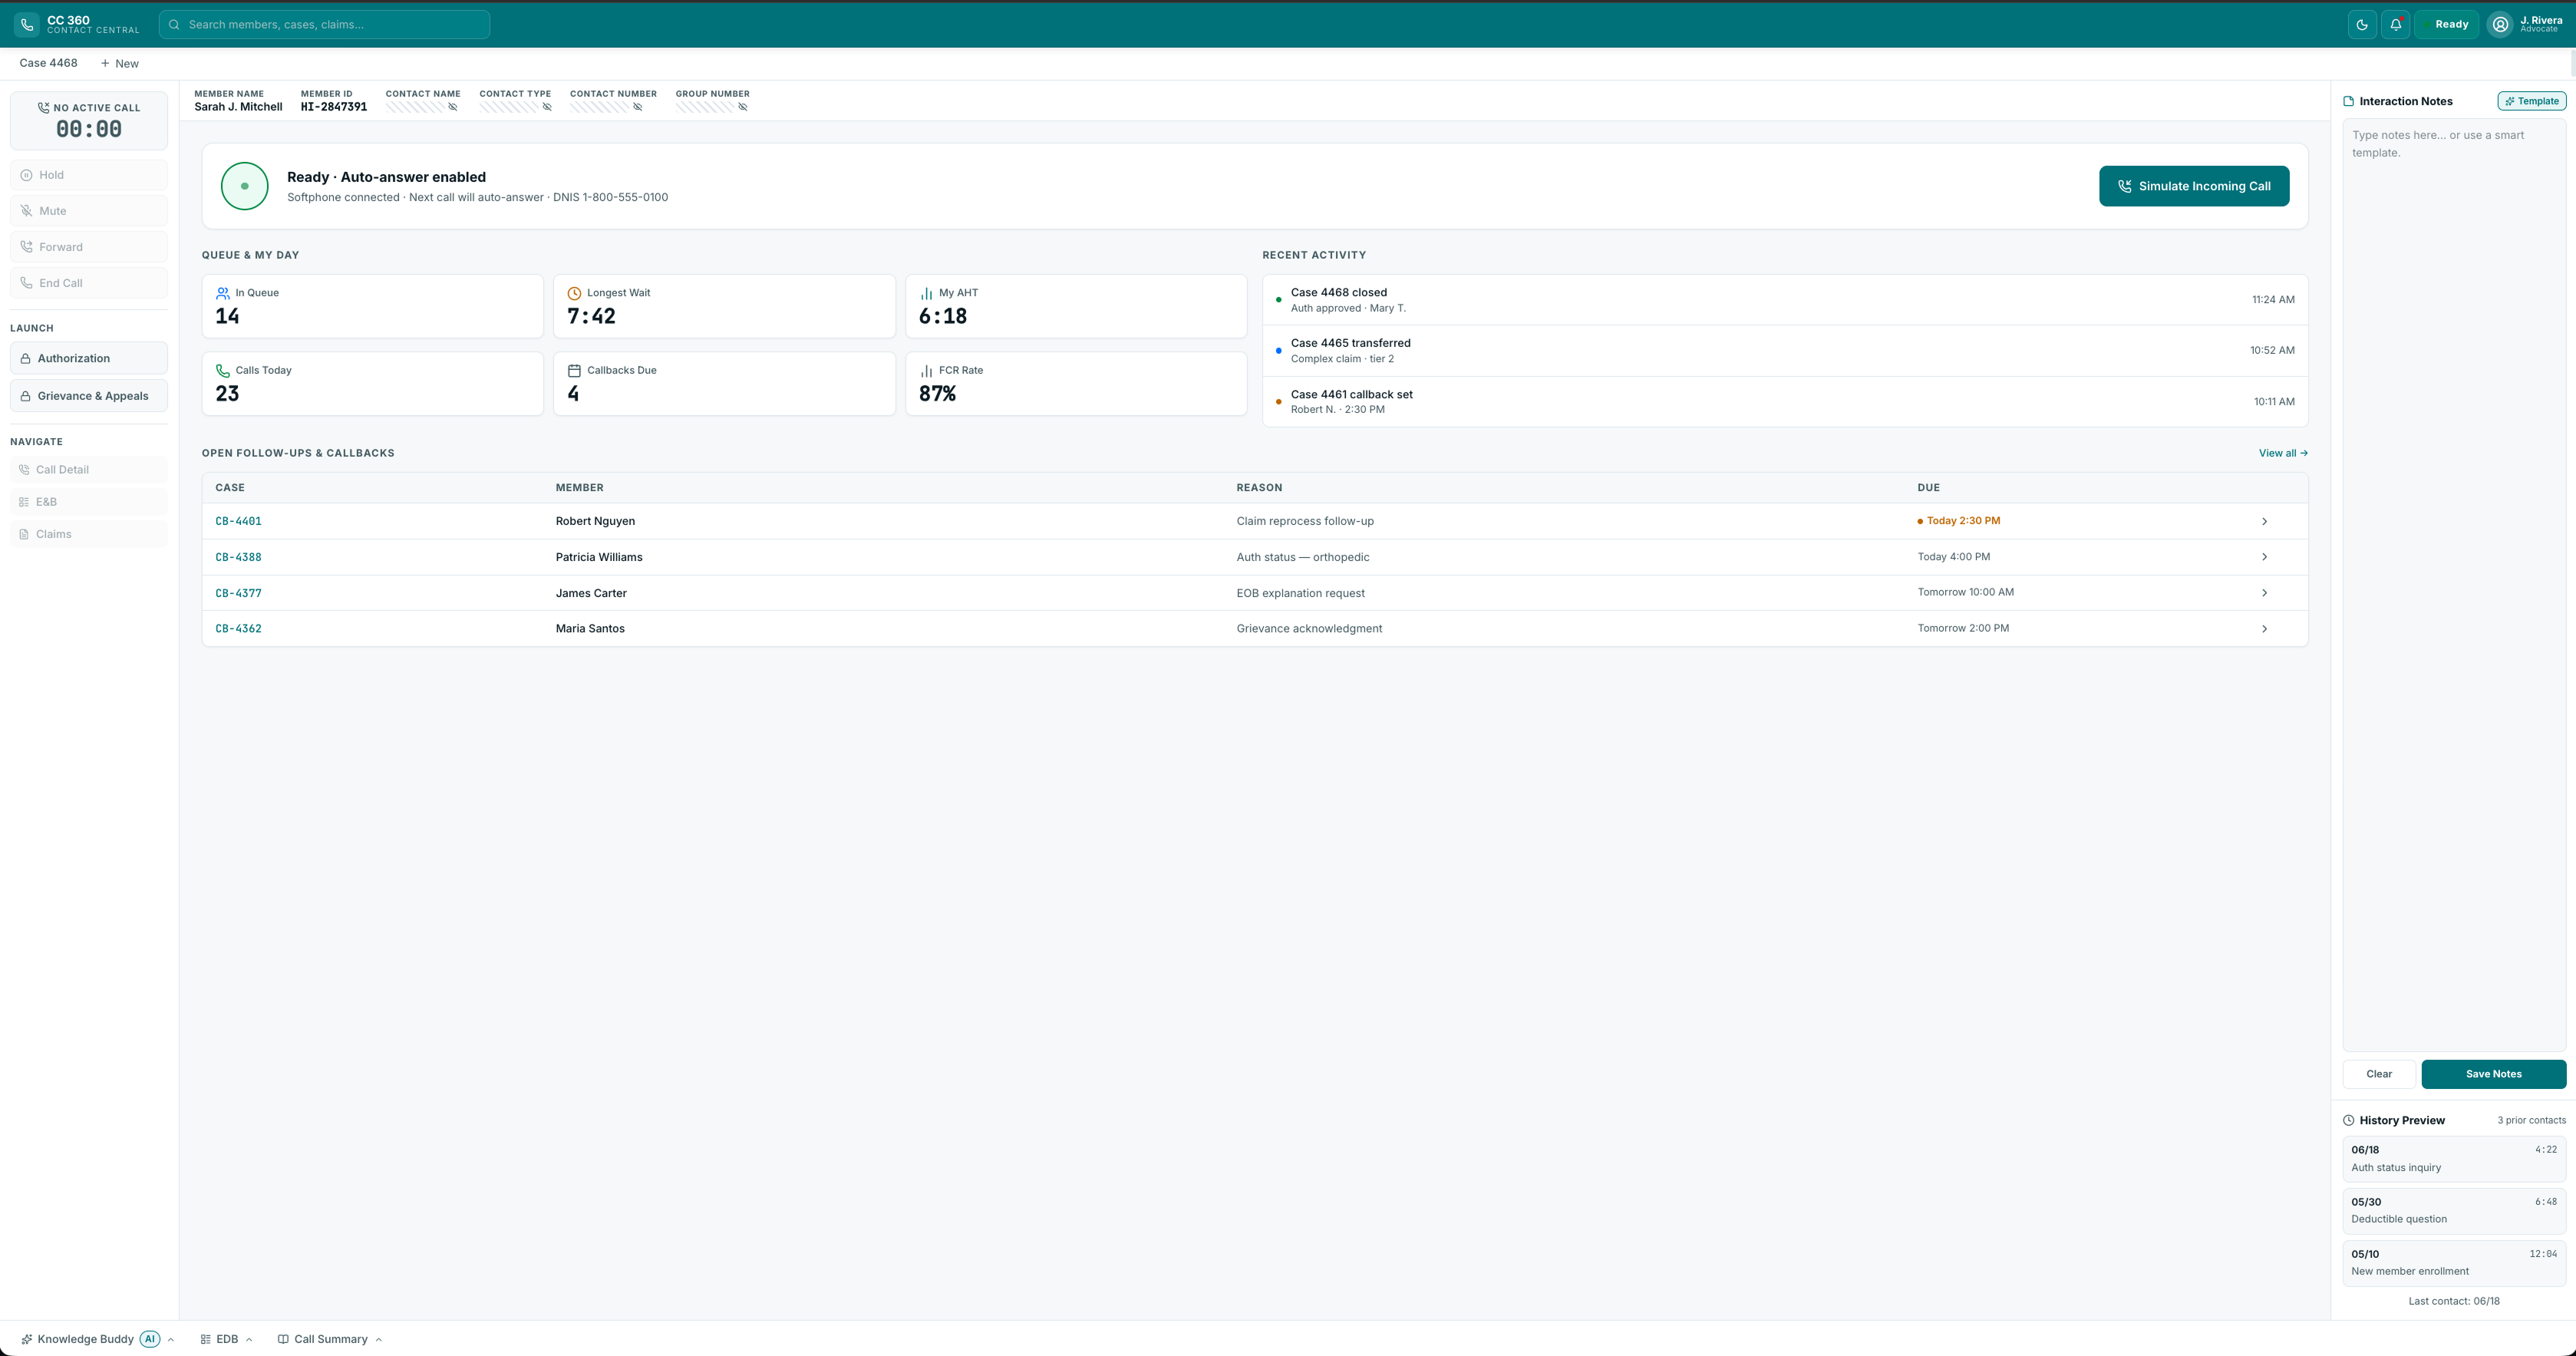Open Case 4461 callback set entry
Viewport: 2576px width, 1356px height.
[x=1785, y=402]
